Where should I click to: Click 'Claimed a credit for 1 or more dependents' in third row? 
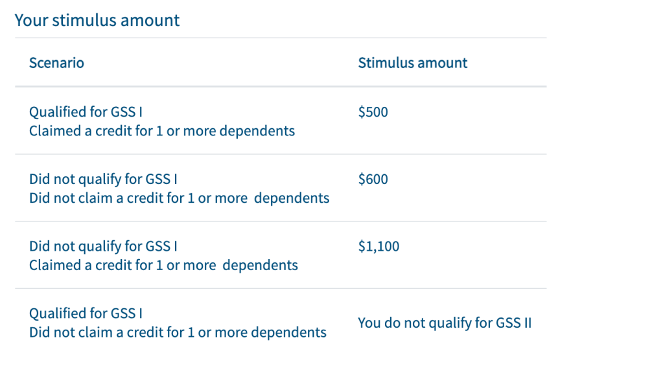(163, 266)
